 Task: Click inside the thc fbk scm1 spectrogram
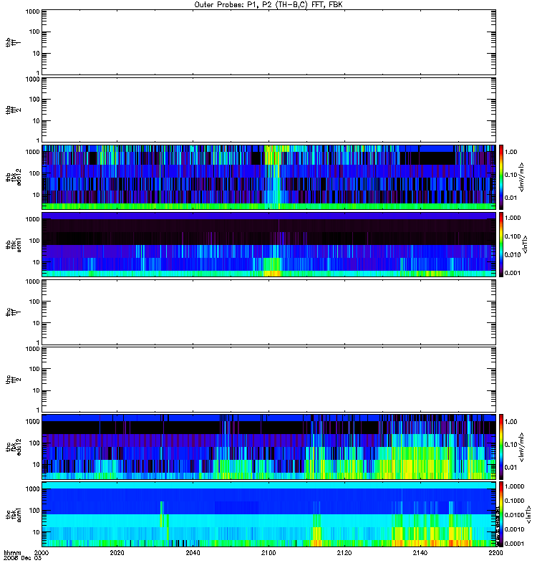click(x=268, y=514)
